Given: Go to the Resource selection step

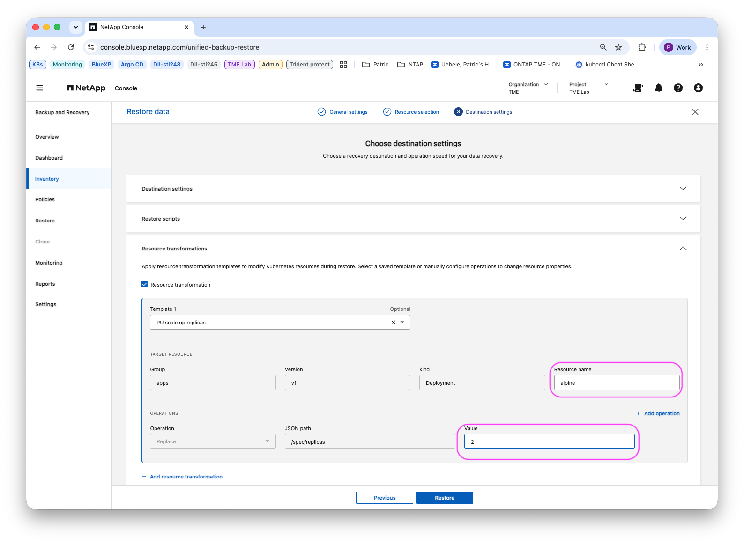Looking at the screenshot, I should (x=411, y=112).
